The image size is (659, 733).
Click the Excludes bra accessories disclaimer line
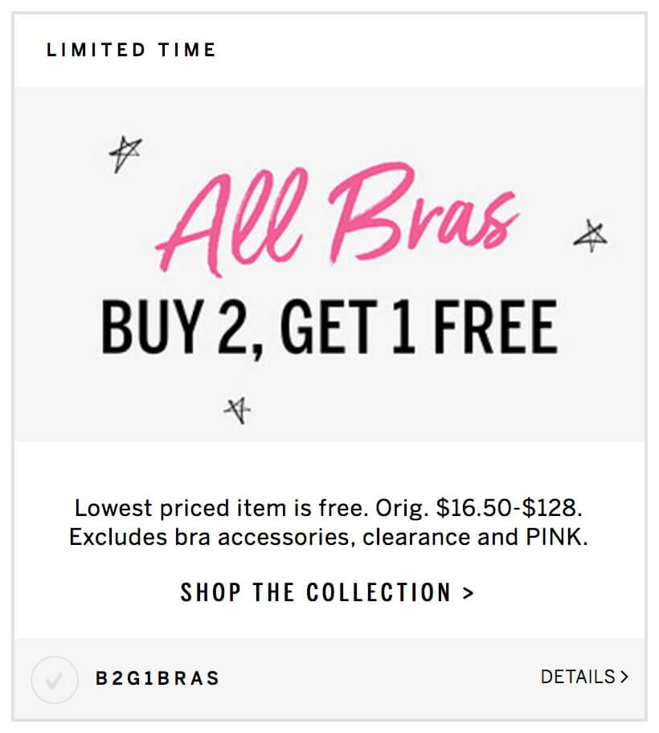point(329,537)
